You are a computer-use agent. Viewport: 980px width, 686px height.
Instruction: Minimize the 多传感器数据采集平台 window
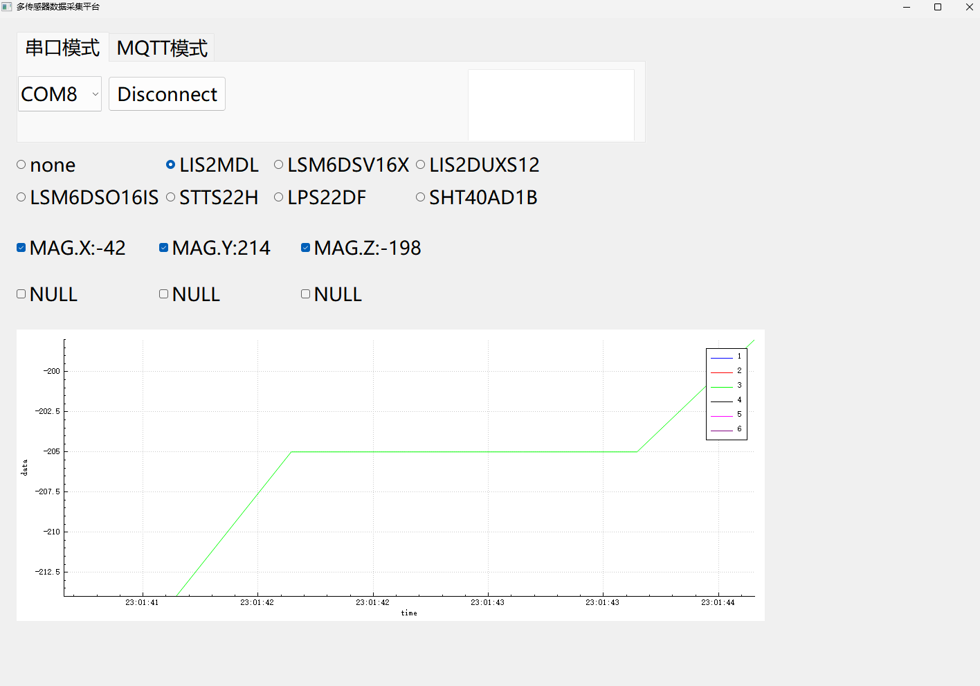click(907, 7)
